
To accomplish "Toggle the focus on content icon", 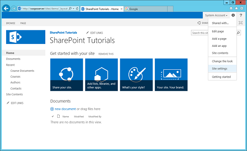I will [240, 23].
